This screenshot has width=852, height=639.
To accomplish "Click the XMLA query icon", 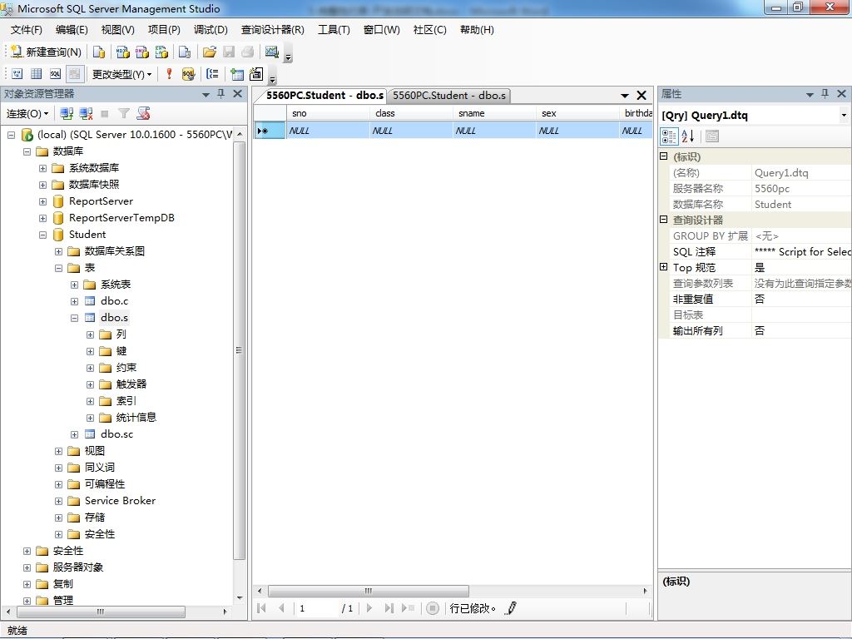I will point(161,52).
